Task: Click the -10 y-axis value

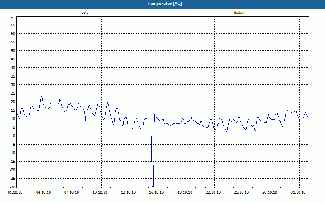Action: point(13,153)
